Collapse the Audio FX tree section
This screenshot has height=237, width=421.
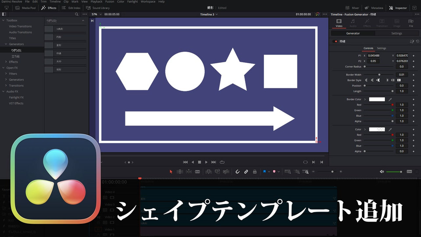tap(3, 91)
